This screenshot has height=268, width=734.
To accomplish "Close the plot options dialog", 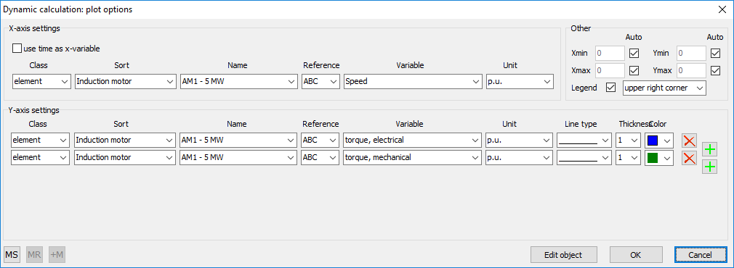I will click(722, 9).
